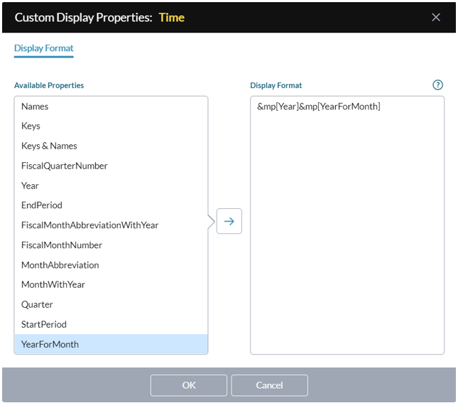458x403 pixels.
Task: Open the help question mark icon
Action: pos(437,85)
